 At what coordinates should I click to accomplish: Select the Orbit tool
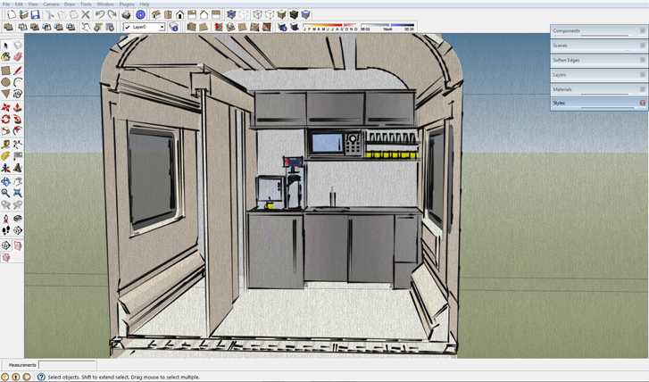click(5, 180)
